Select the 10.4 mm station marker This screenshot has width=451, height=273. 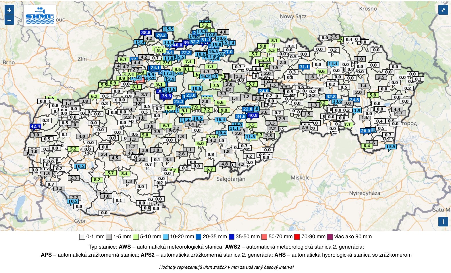221,133
